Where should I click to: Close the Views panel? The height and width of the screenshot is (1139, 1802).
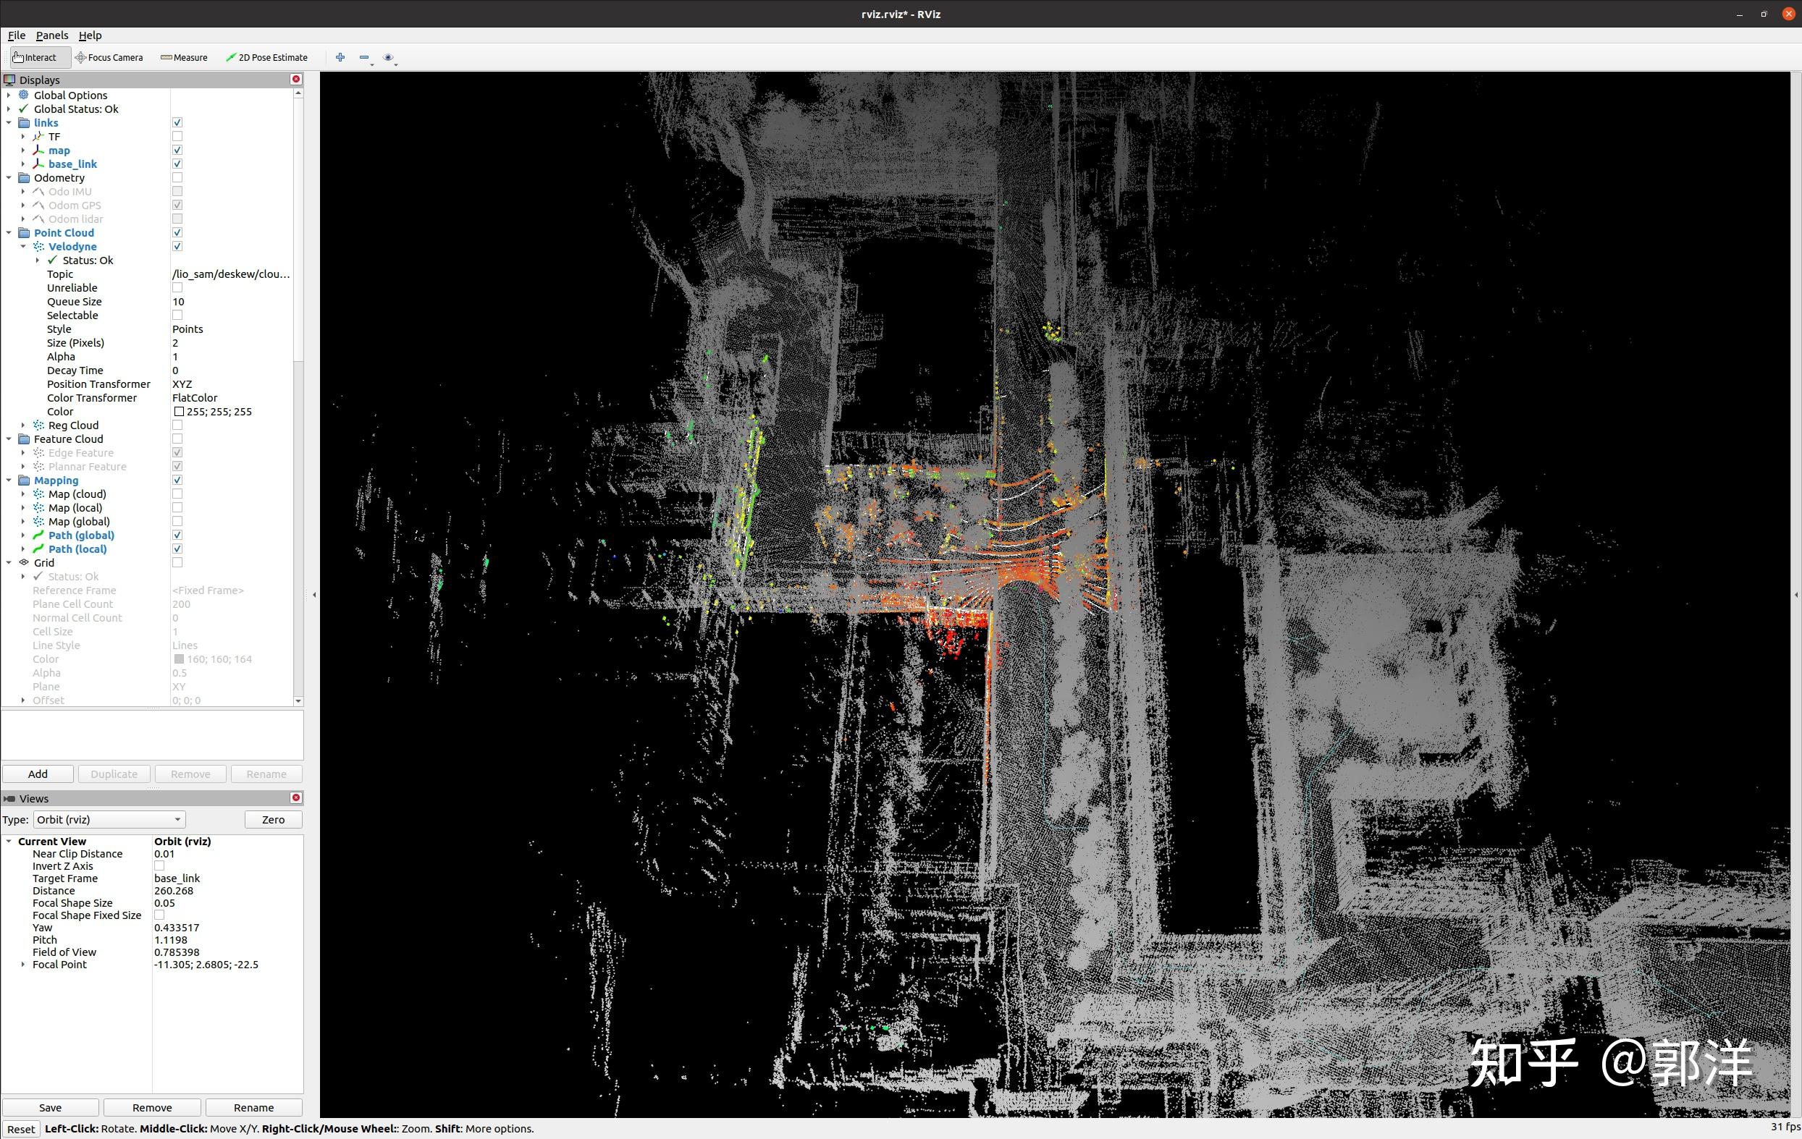pyautogui.click(x=296, y=798)
